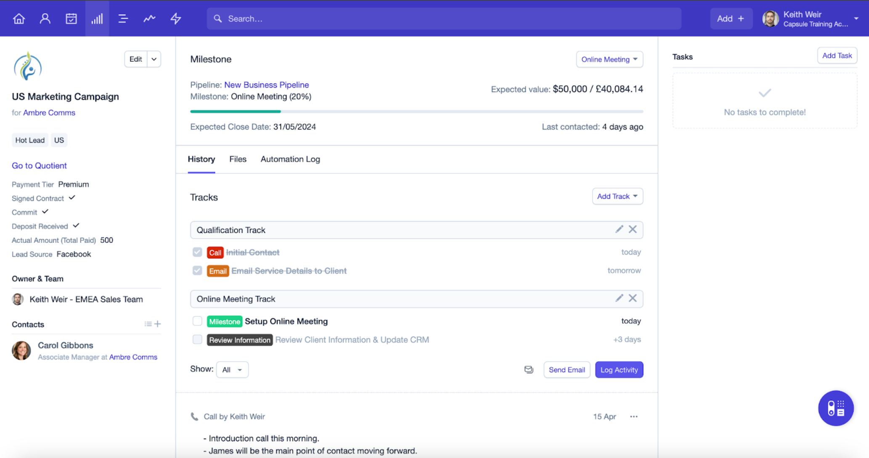Open the Workflow automation lightning icon

176,18
